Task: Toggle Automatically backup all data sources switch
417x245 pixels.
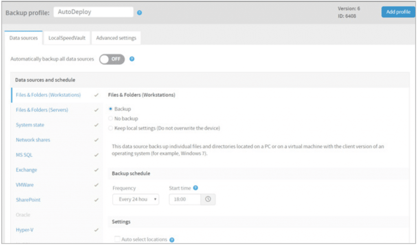Action: [x=112, y=59]
